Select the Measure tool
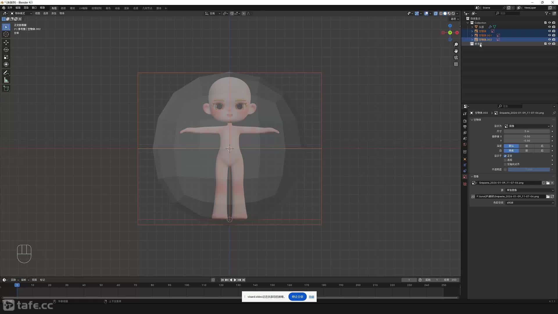 point(6,80)
